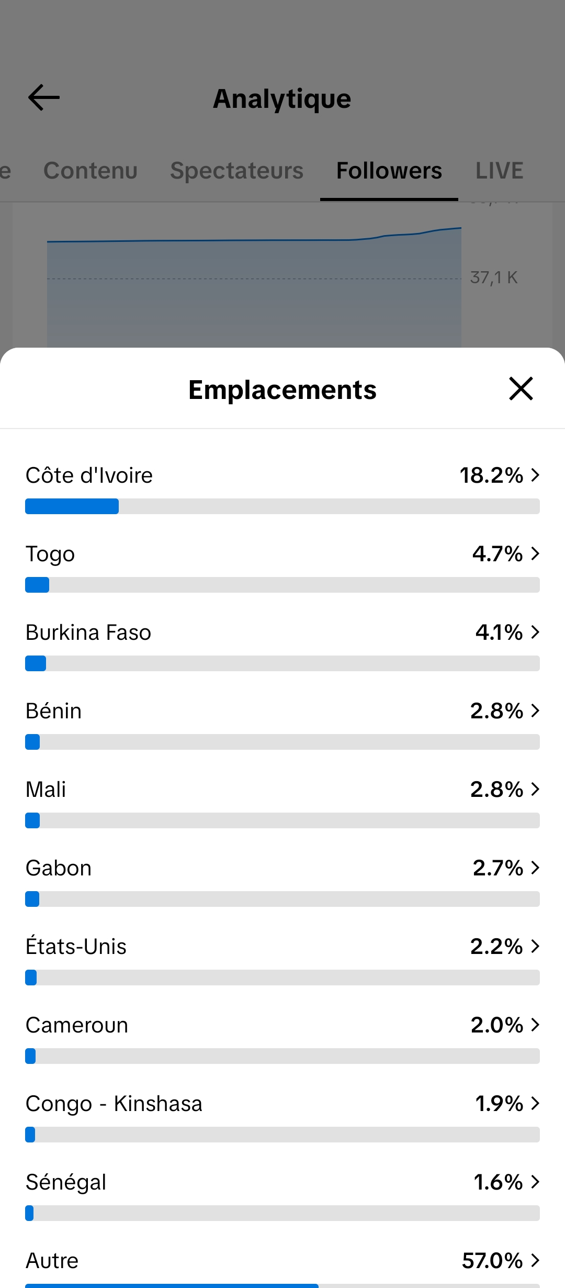The height and width of the screenshot is (1288, 565).
Task: Open the Congo - Kinshasa chevron
Action: pos(535,1103)
